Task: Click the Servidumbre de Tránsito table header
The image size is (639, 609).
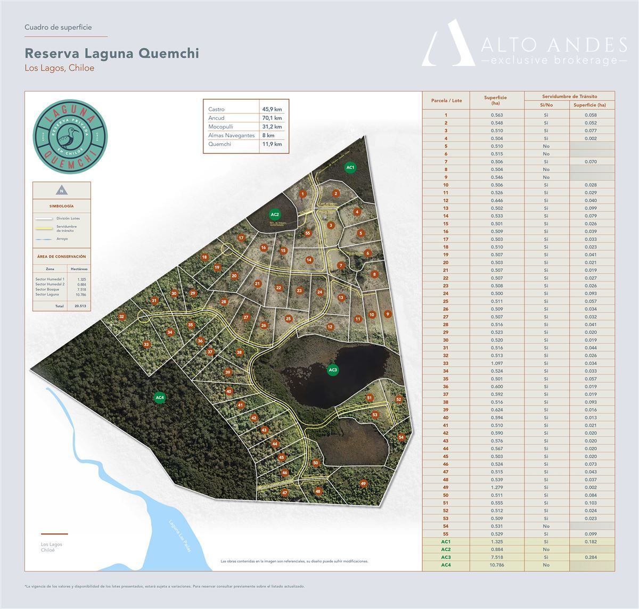Action: [x=570, y=96]
